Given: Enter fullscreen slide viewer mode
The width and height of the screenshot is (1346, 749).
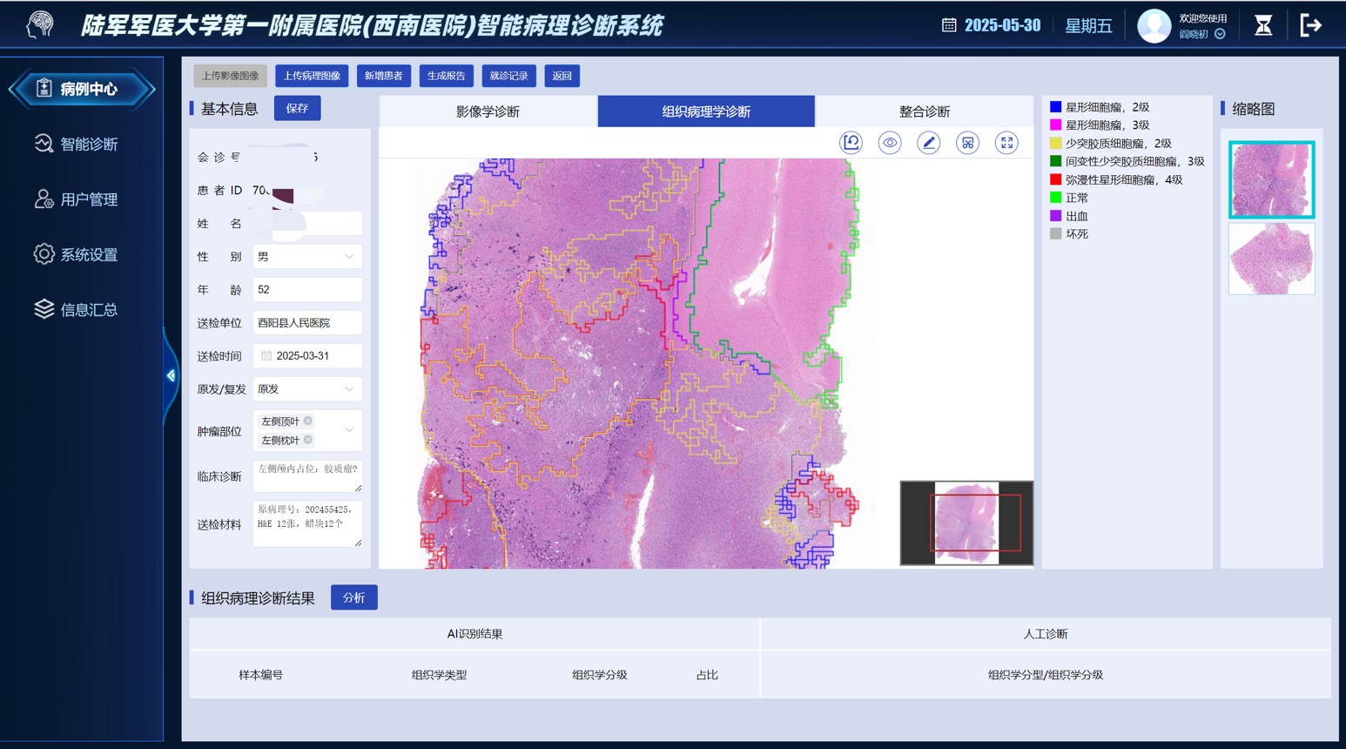Looking at the screenshot, I should [1006, 143].
